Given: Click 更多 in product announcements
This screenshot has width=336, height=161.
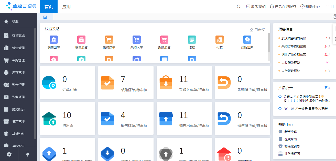Looking at the screenshot, I should tap(328, 88).
